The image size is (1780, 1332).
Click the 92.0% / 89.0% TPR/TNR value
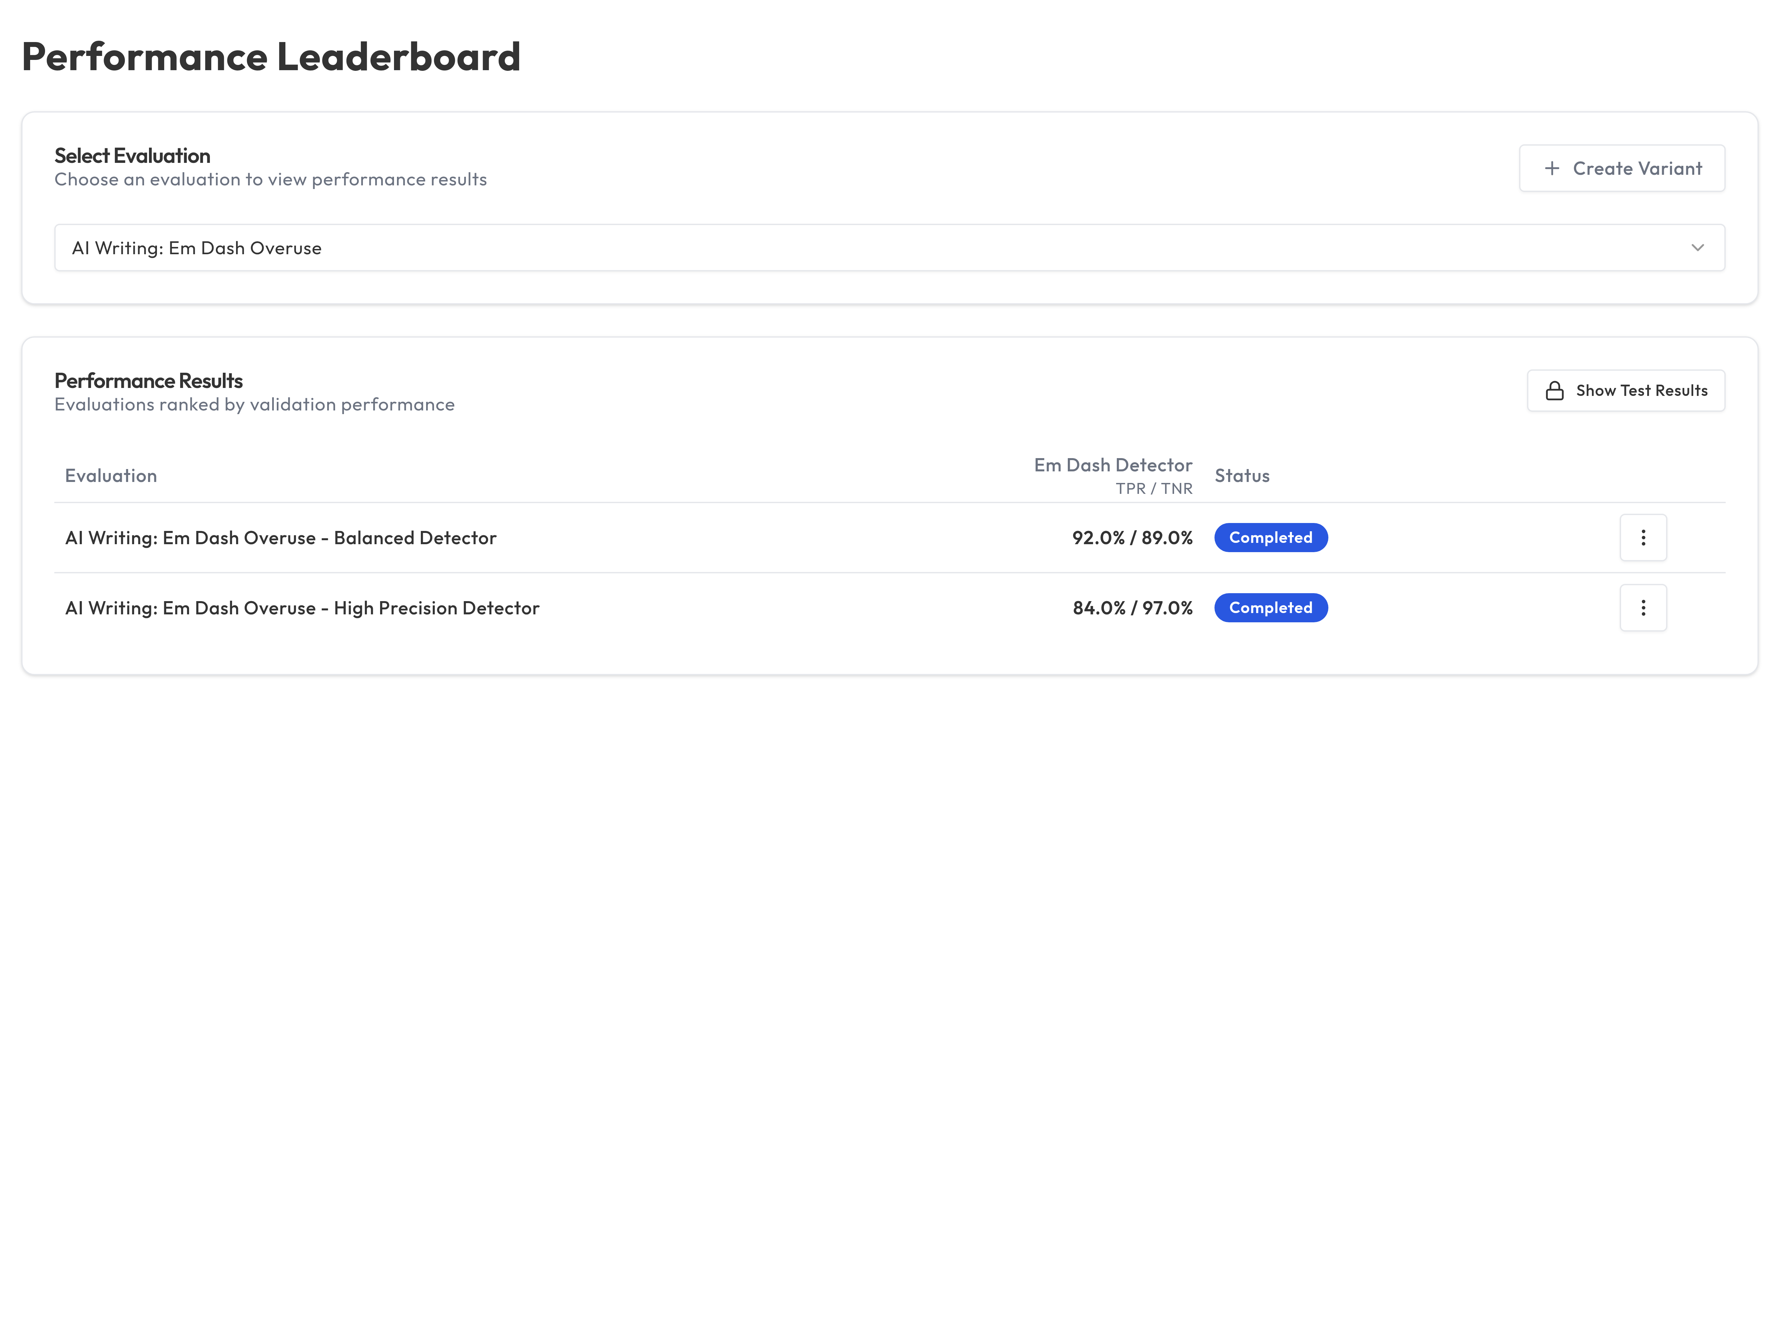[1132, 537]
